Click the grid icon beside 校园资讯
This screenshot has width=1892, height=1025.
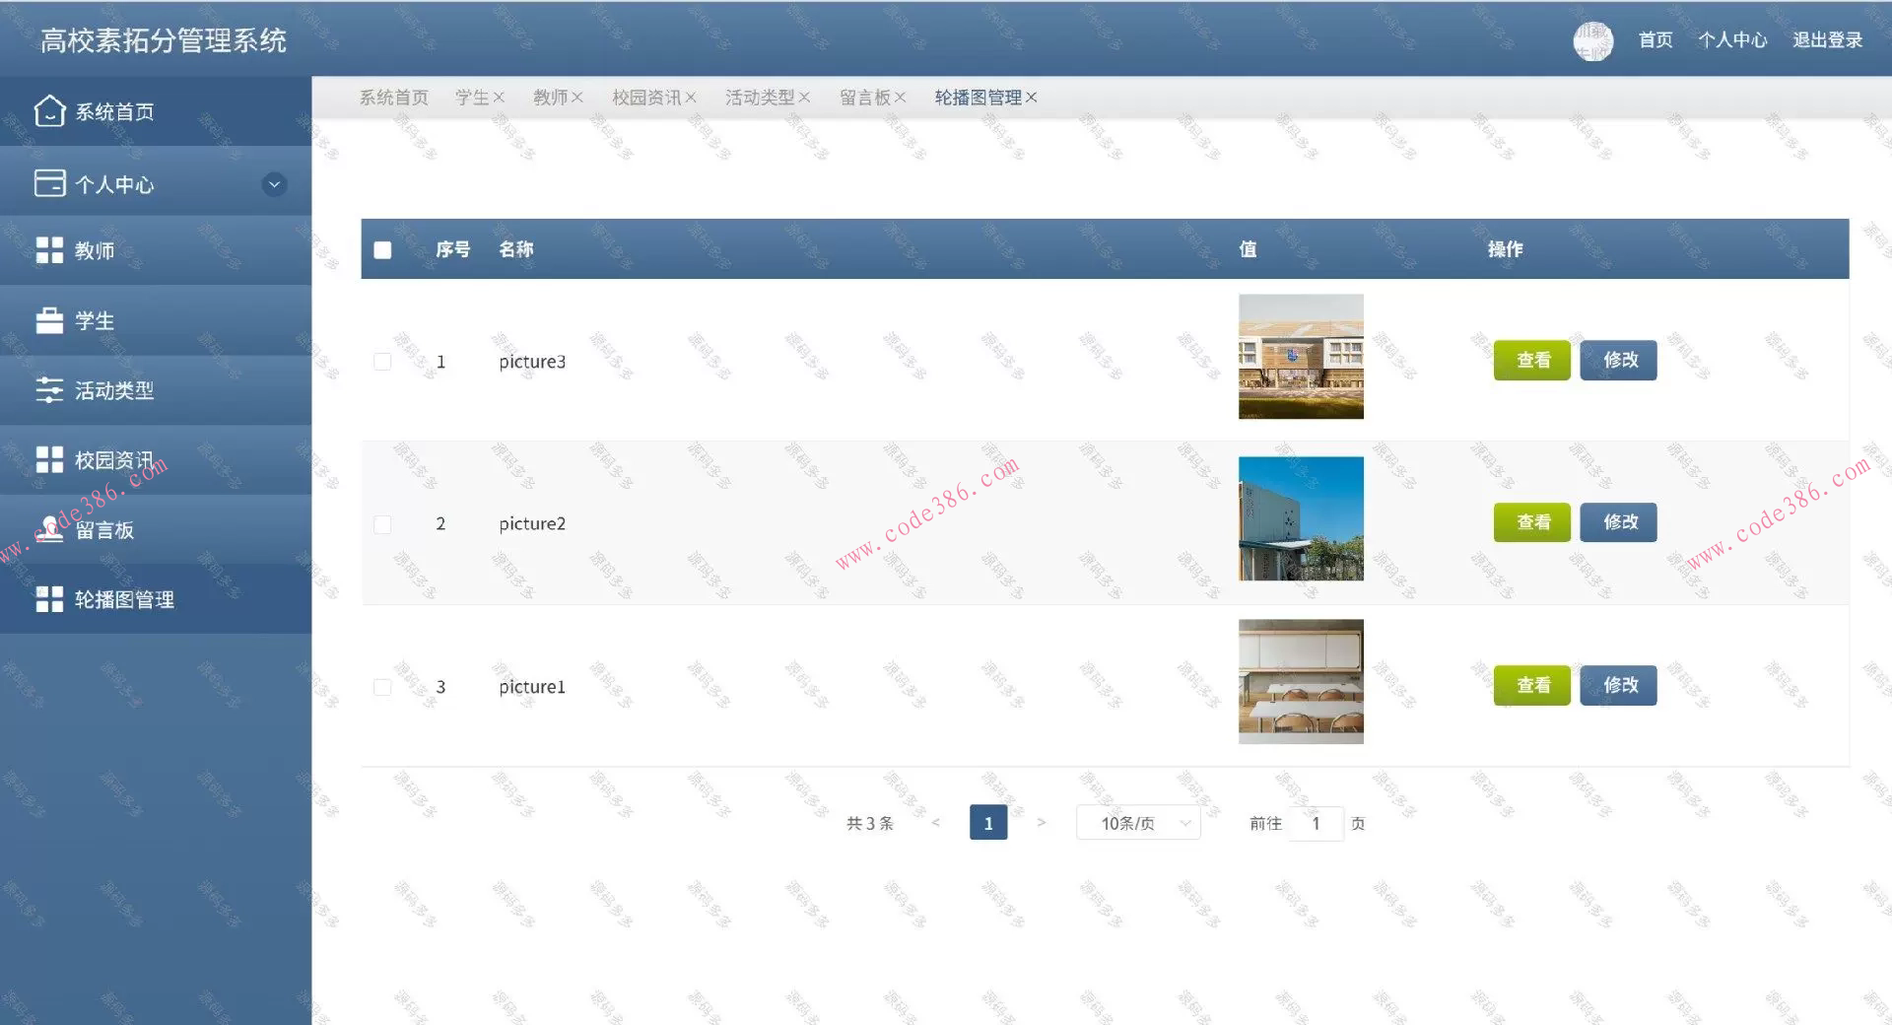[x=49, y=459]
